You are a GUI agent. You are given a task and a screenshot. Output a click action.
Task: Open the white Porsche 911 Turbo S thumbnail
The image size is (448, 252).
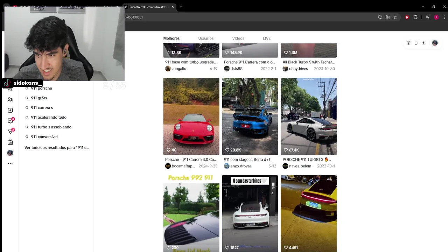(309, 116)
